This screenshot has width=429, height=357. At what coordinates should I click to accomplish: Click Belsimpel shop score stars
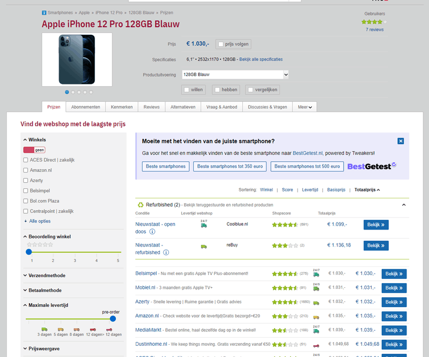285,273
